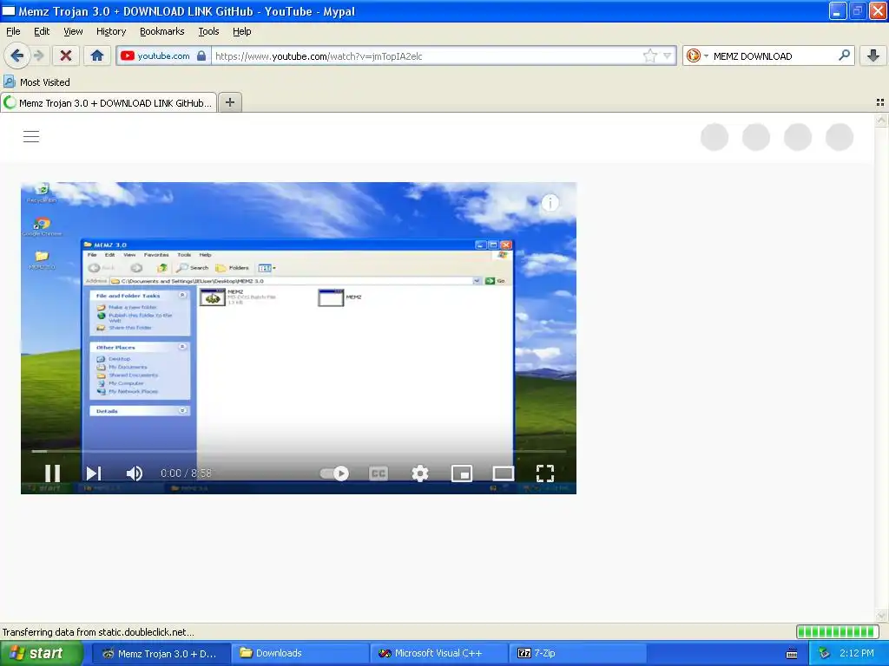Open the Most Visited bookmarks folder
This screenshot has width=889, height=666.
click(36, 82)
